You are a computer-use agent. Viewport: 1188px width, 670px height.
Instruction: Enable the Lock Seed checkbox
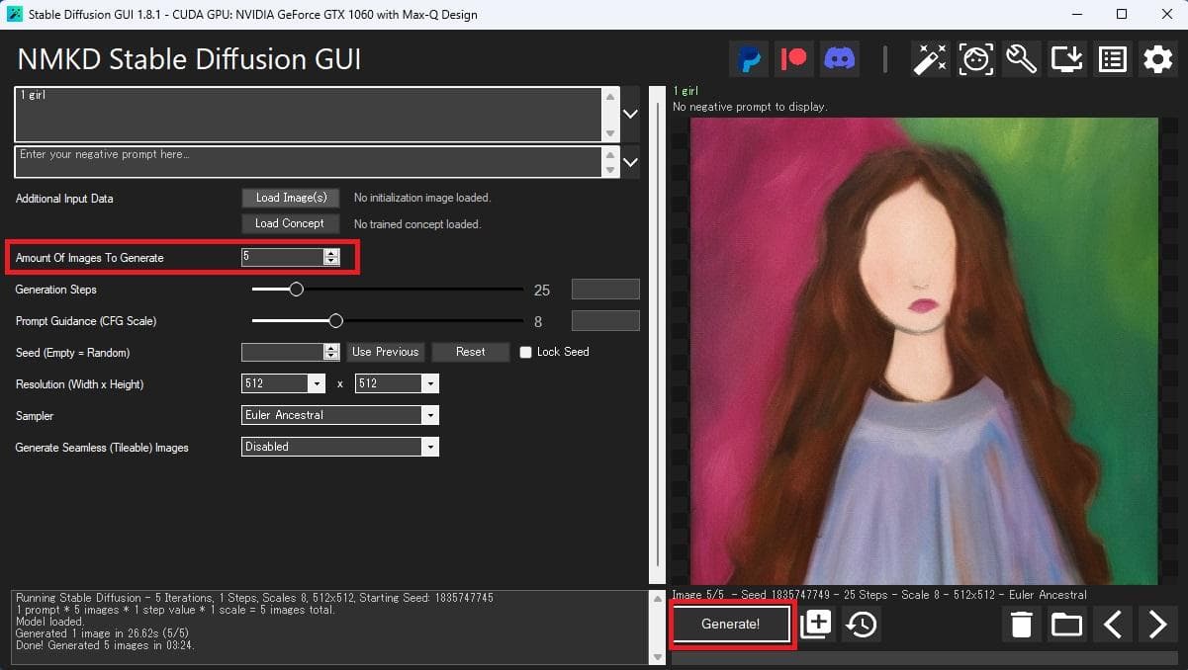526,353
